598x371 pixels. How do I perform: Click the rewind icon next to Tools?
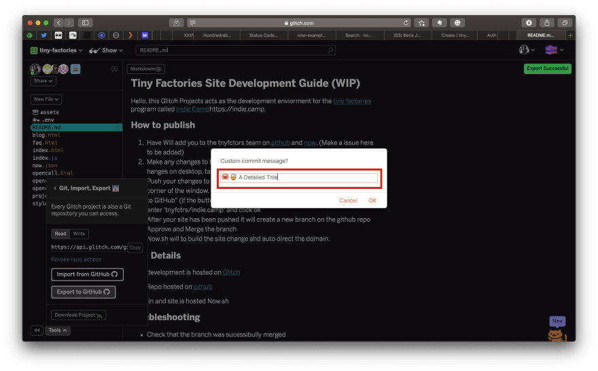tap(37, 330)
